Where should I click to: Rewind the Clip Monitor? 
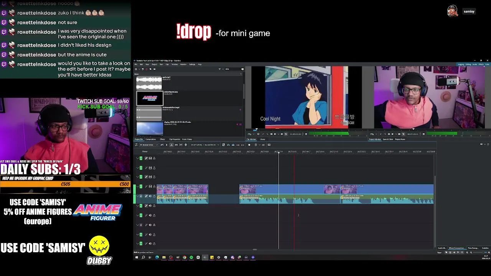[x=271, y=134]
